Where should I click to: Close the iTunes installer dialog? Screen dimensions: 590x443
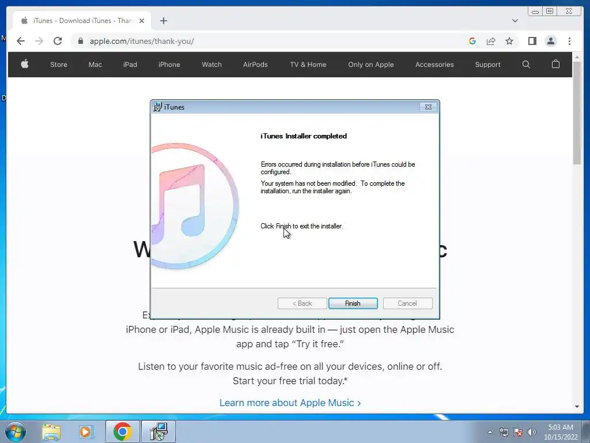pos(428,107)
